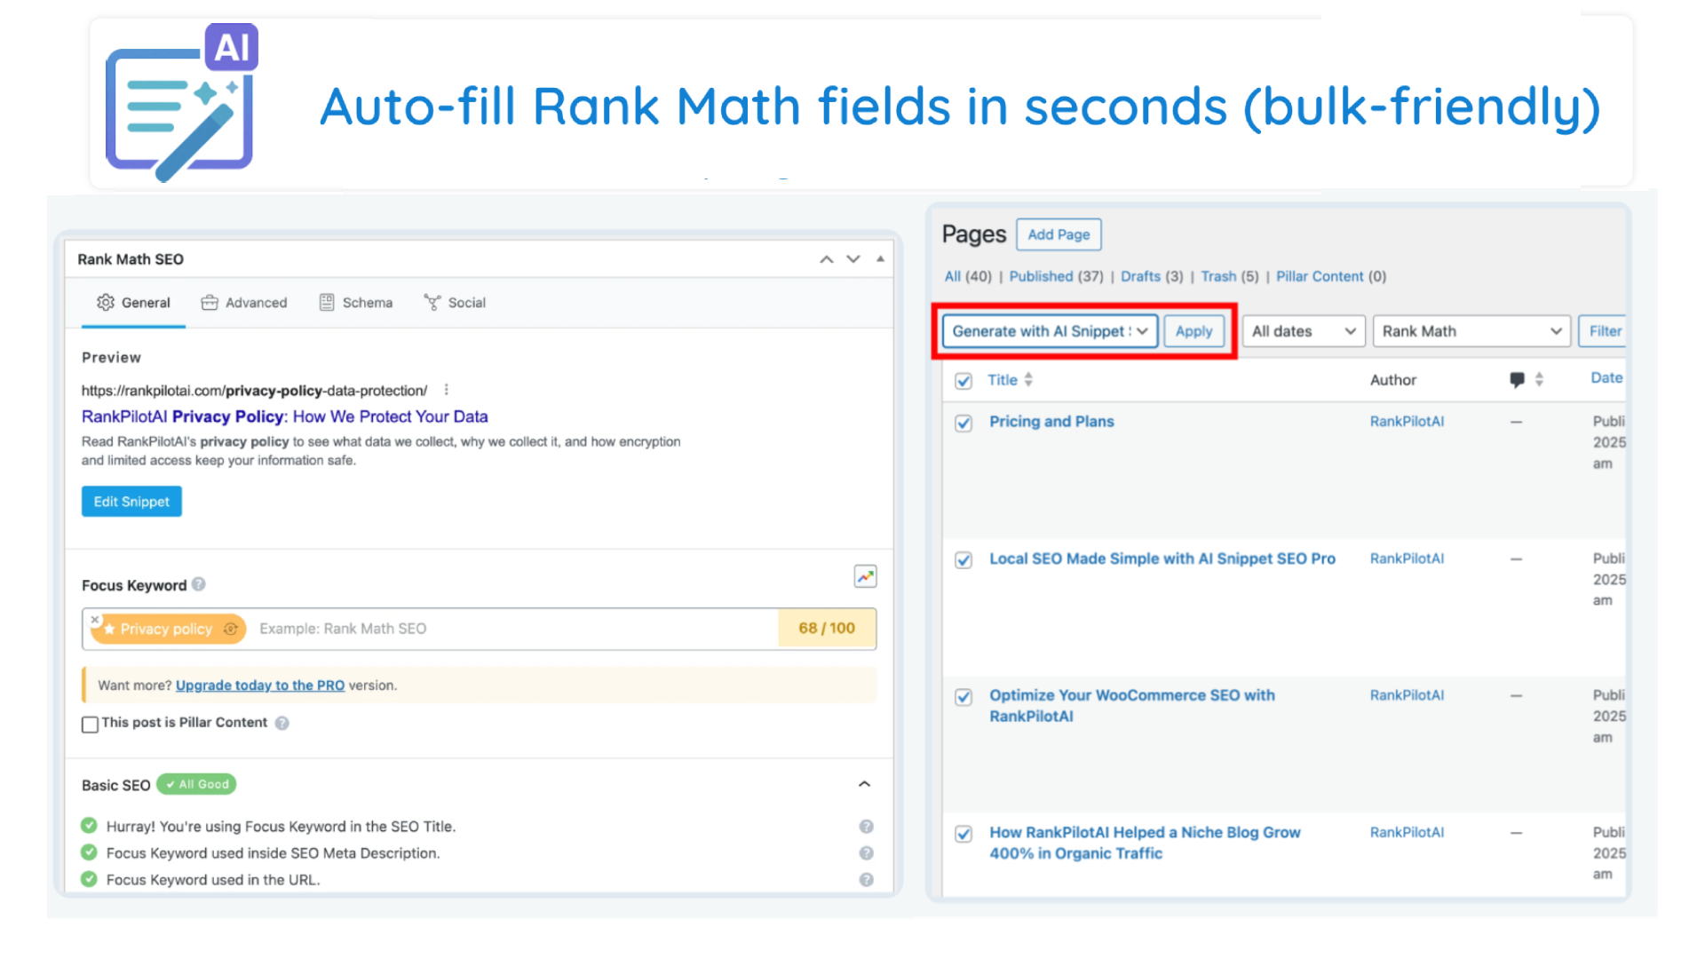Click the Pillar Content help icon
The height and width of the screenshot is (959, 1705).
tap(282, 723)
